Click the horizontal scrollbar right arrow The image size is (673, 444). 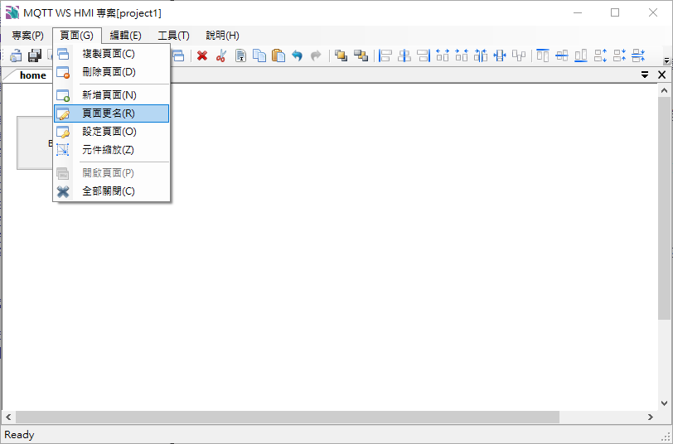click(651, 417)
